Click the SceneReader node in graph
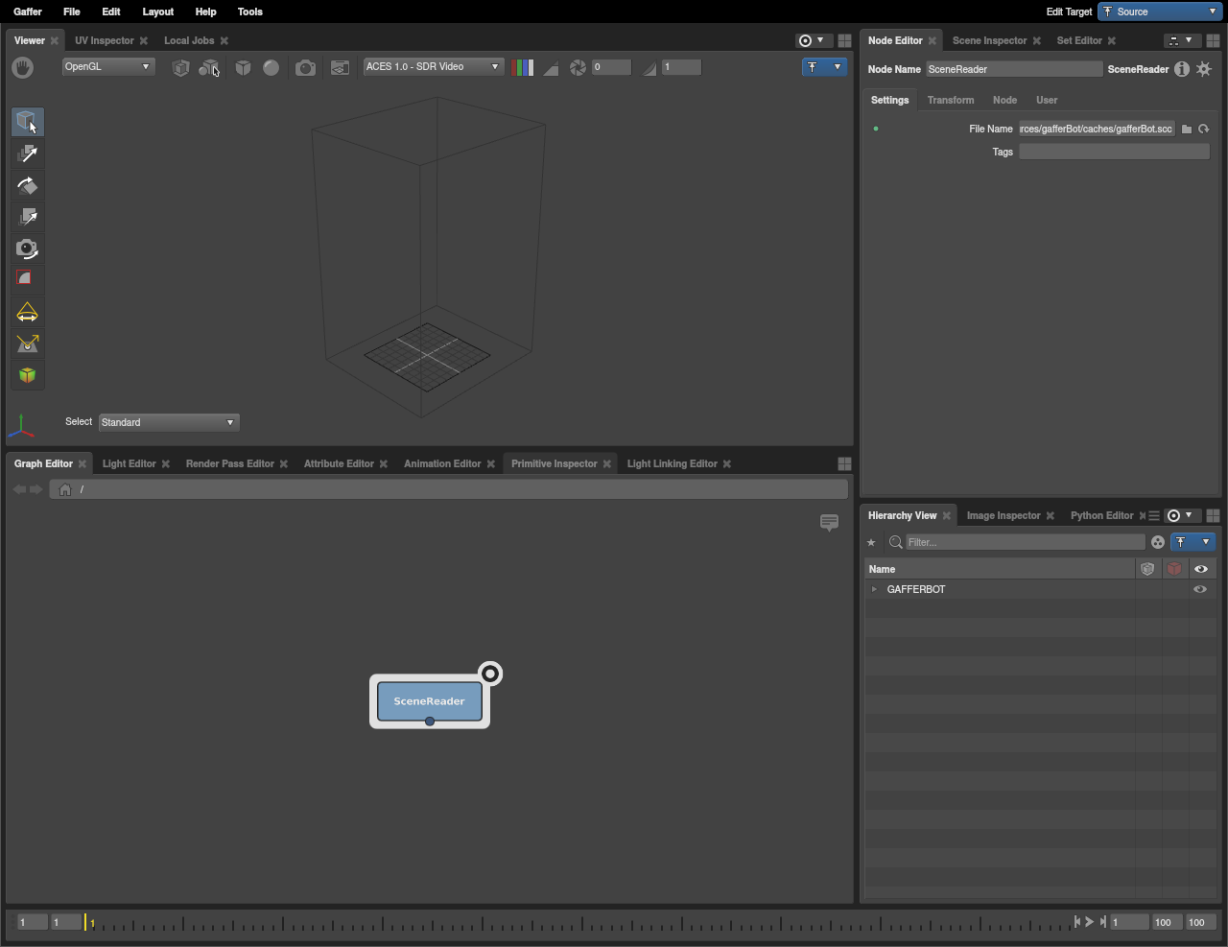 (x=430, y=701)
